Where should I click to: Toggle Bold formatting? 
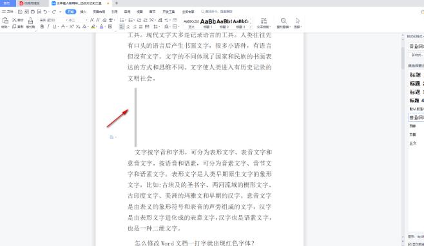tap(42, 26)
